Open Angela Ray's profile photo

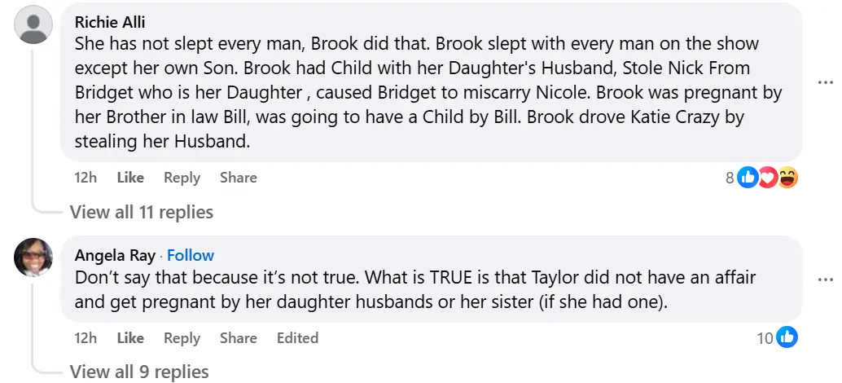coord(34,258)
